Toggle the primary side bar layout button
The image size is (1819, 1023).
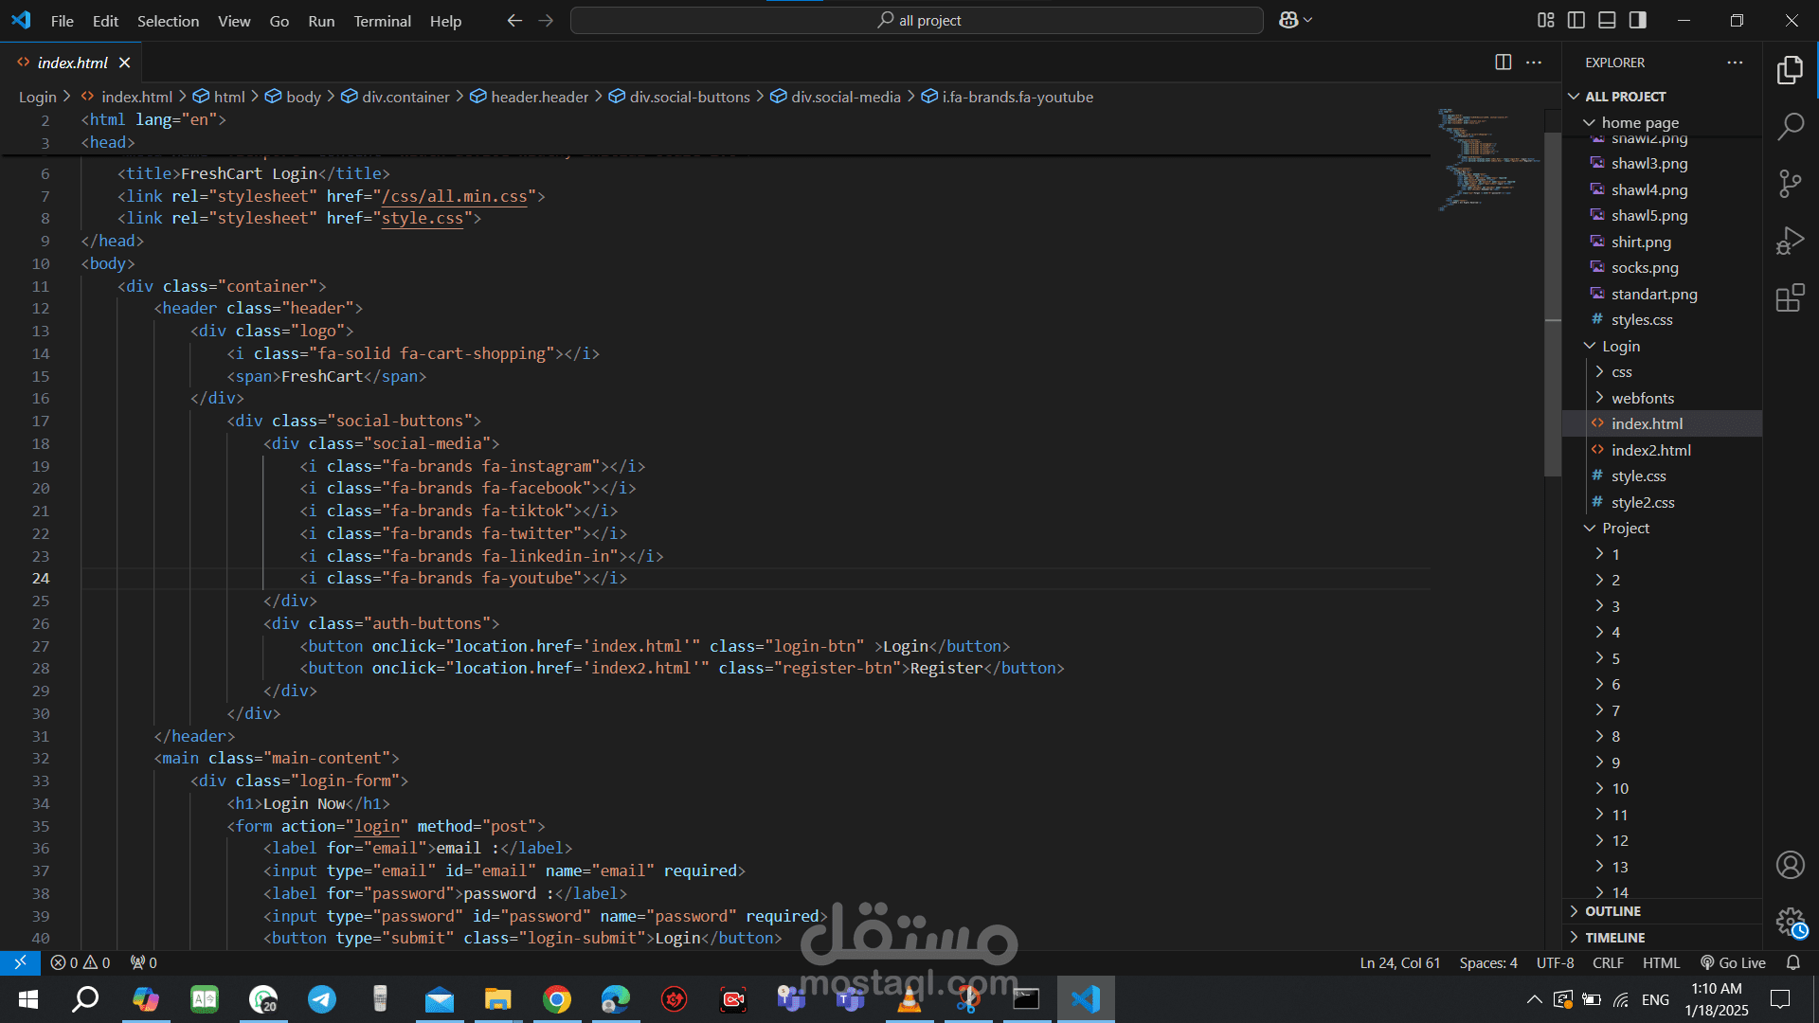coord(1576,20)
